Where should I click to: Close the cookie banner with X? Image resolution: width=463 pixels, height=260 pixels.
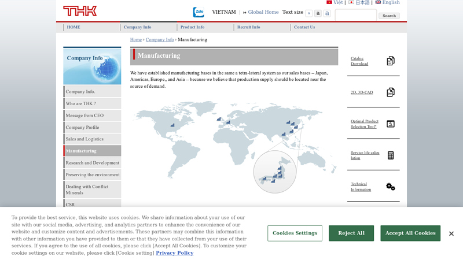451,234
